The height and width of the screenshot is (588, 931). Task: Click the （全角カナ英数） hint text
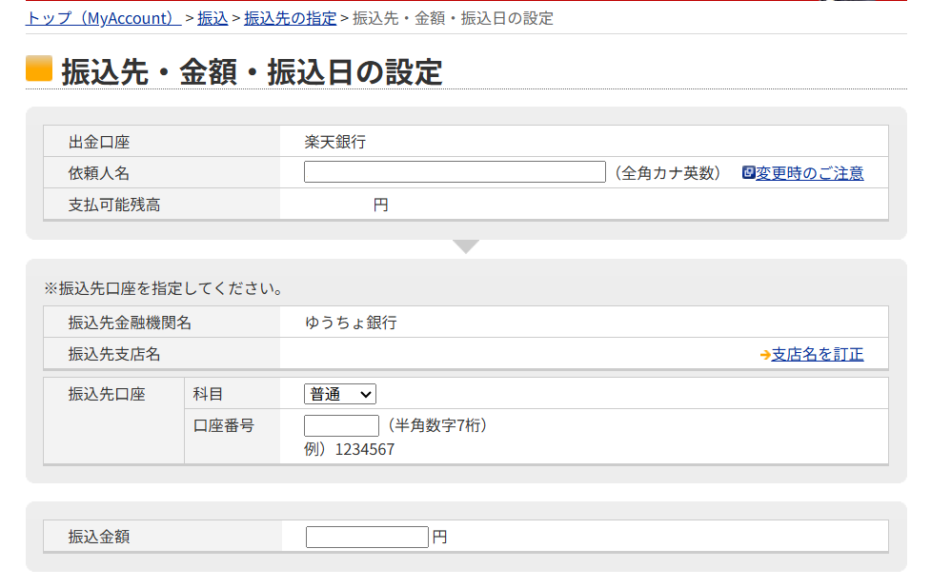pos(667,173)
